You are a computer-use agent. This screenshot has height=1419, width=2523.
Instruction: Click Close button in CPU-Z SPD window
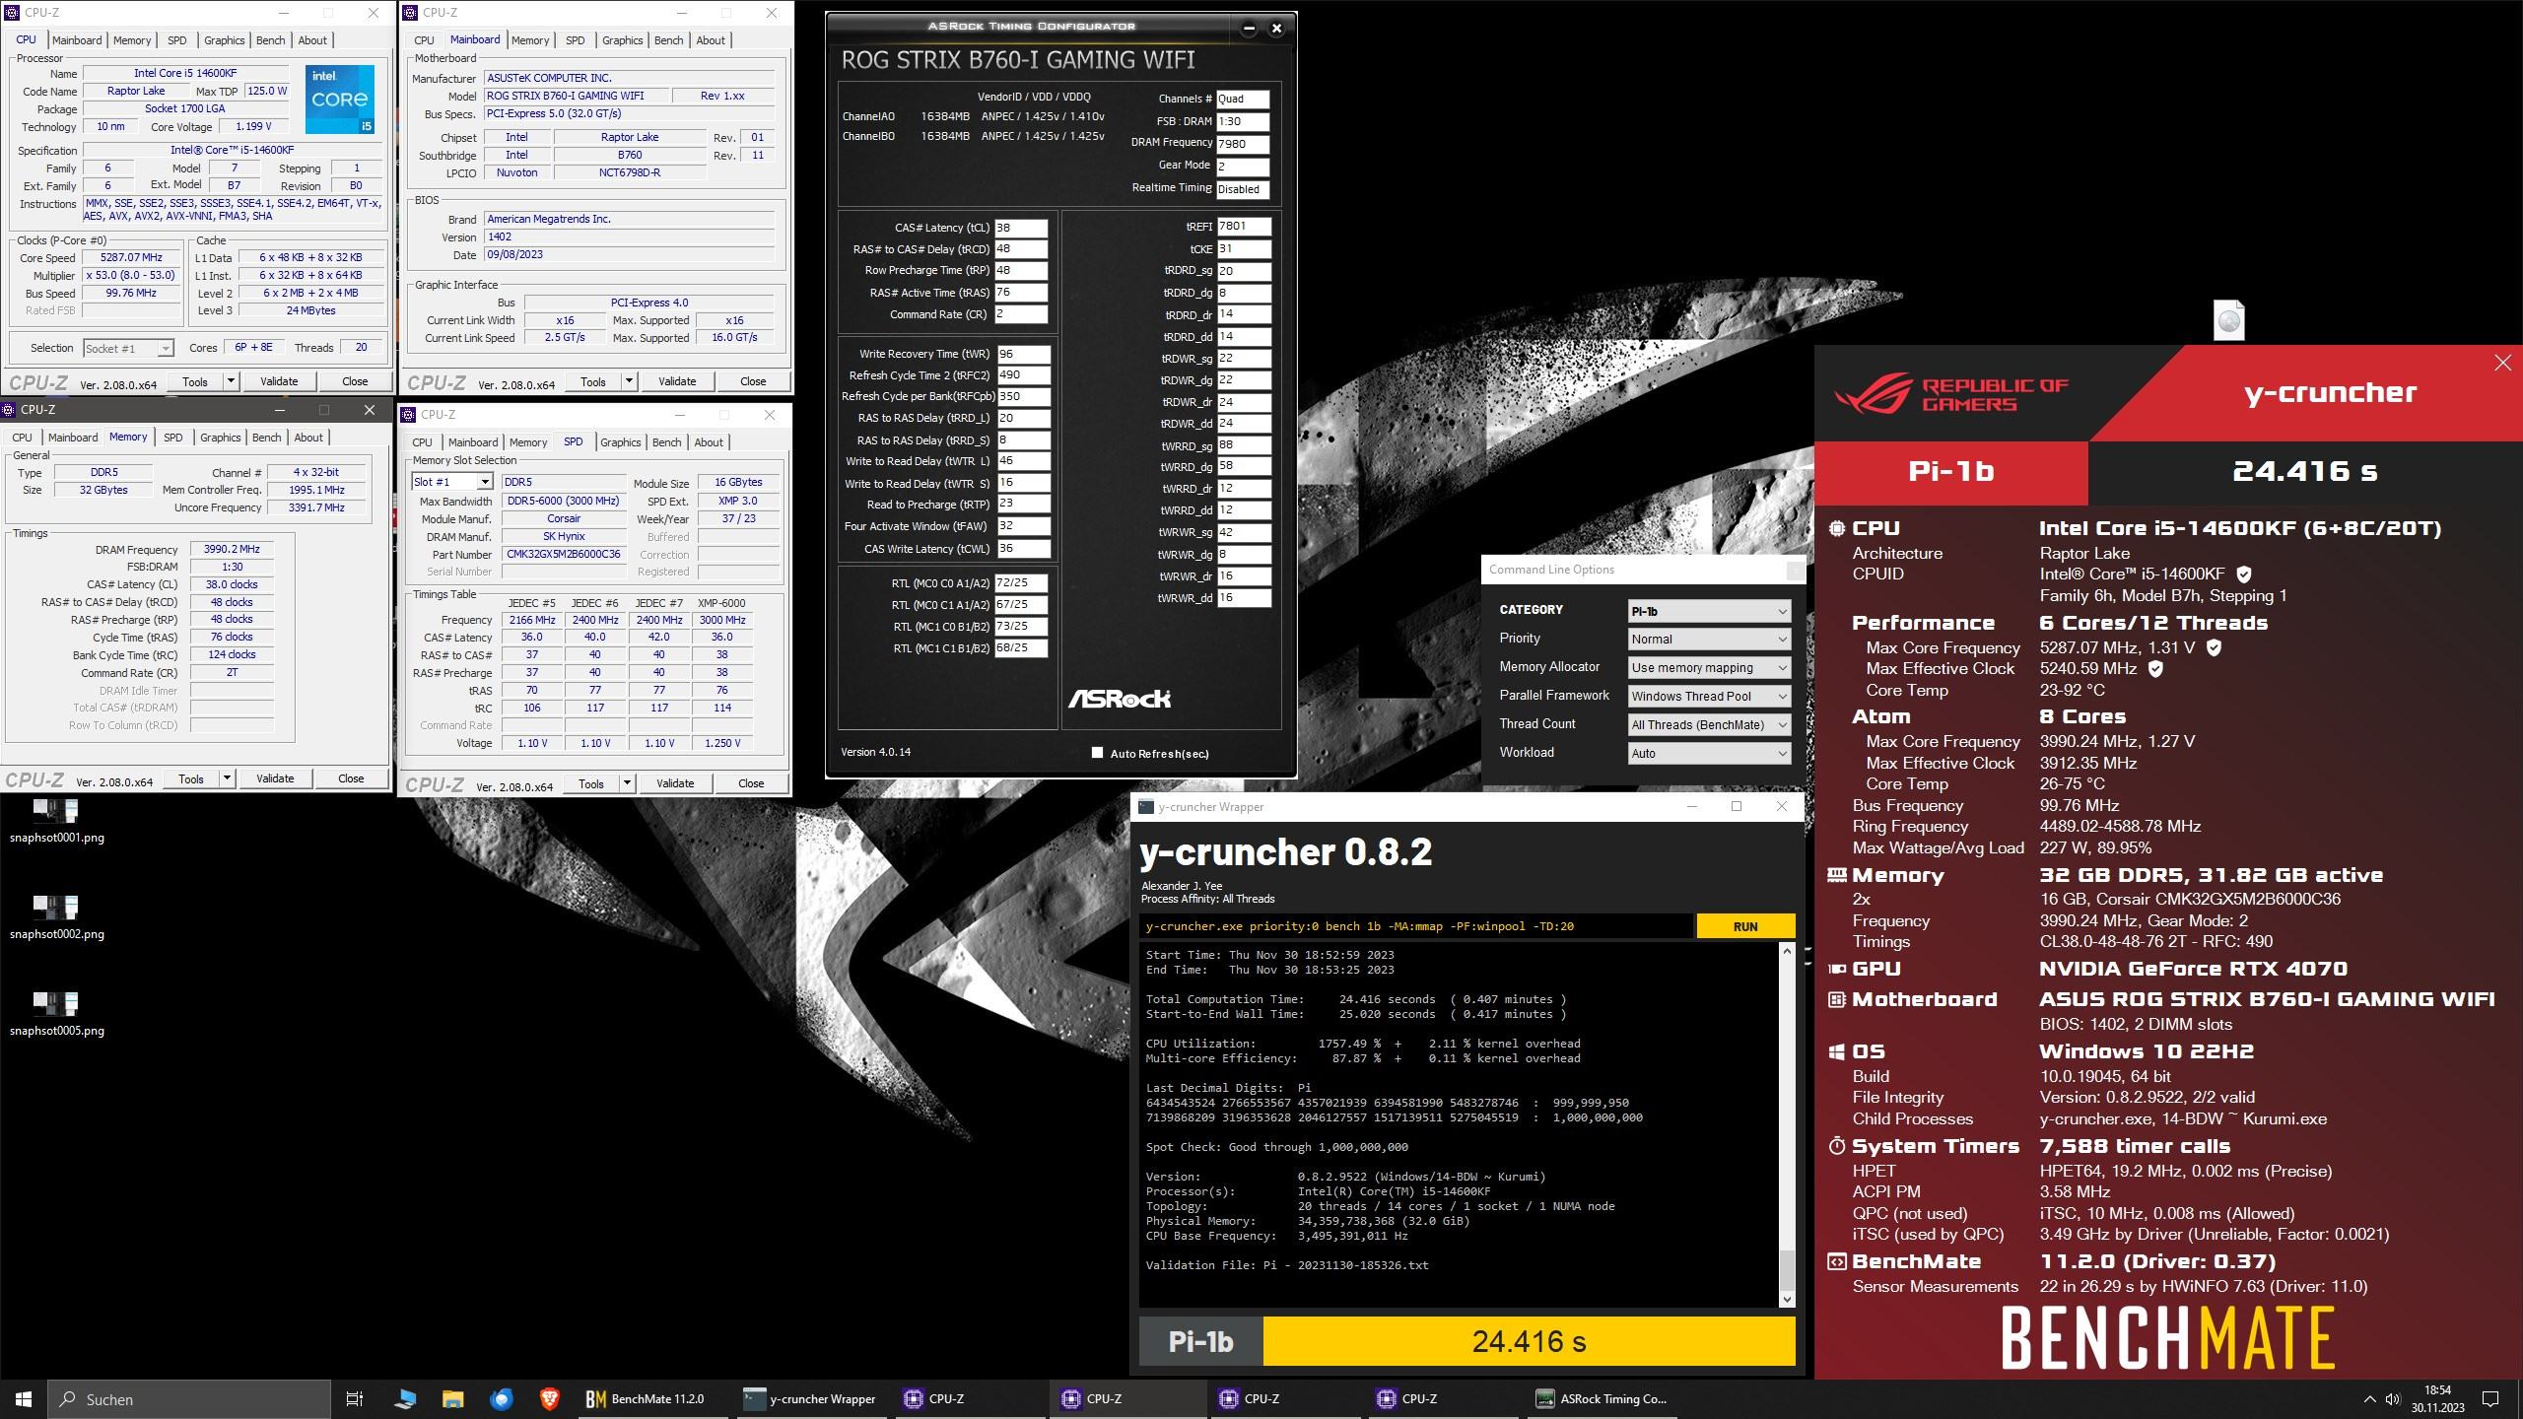[x=751, y=783]
